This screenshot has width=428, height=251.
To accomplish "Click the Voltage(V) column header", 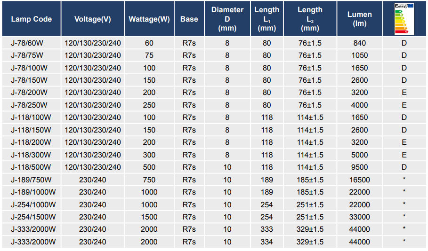I will (92, 19).
